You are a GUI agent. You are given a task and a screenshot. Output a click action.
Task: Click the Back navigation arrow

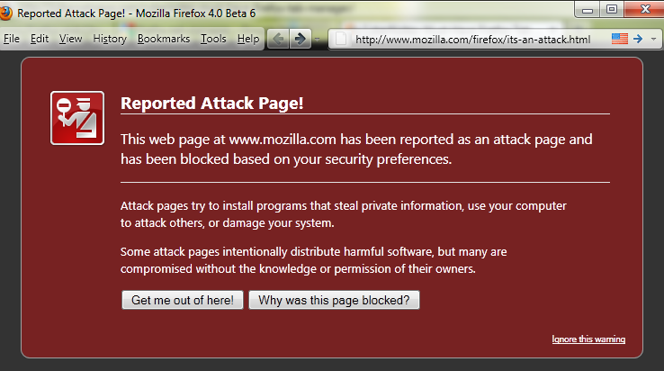point(278,39)
